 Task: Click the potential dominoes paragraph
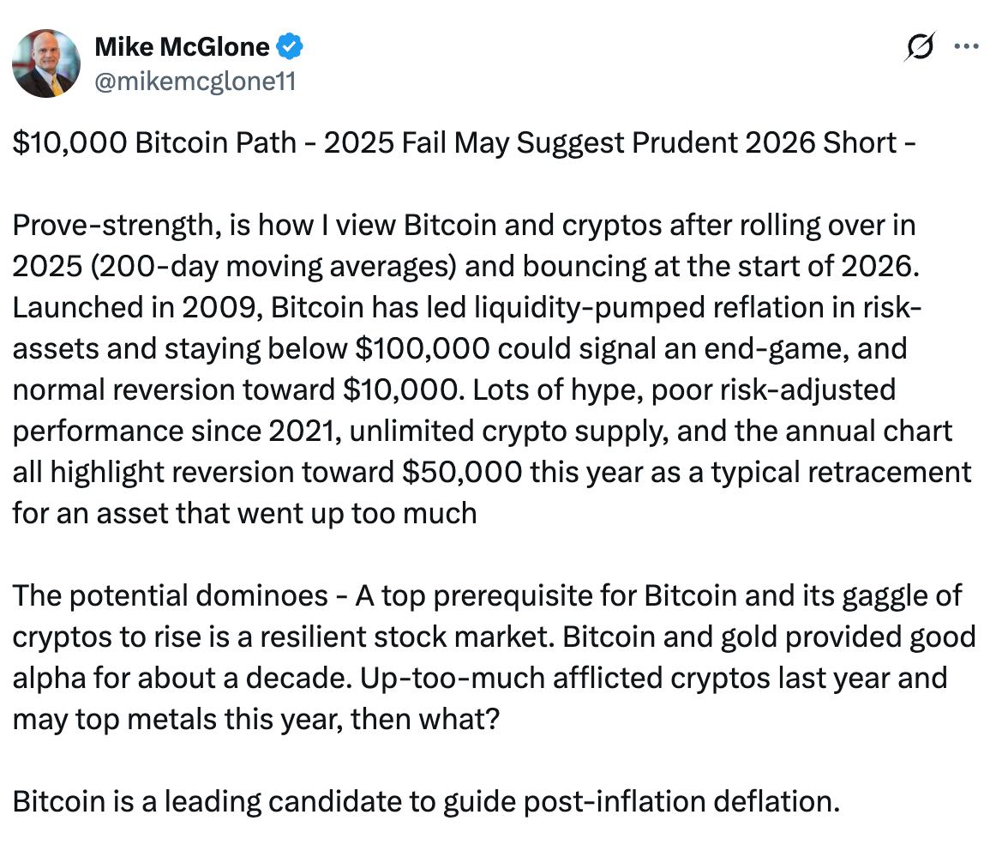click(489, 656)
